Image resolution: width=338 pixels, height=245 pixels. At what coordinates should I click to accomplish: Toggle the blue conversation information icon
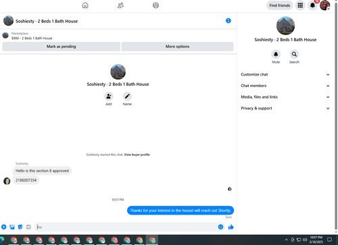(228, 21)
